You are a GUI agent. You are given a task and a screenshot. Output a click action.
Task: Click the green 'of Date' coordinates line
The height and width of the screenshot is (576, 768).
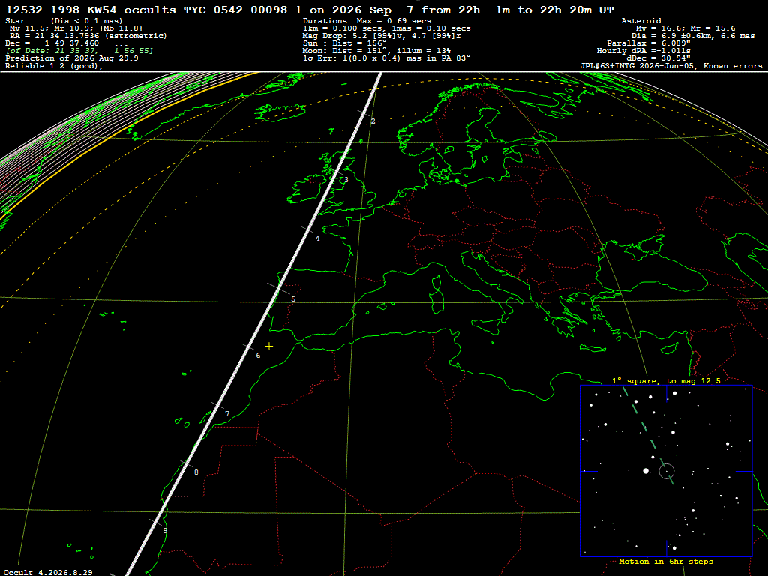pos(79,51)
